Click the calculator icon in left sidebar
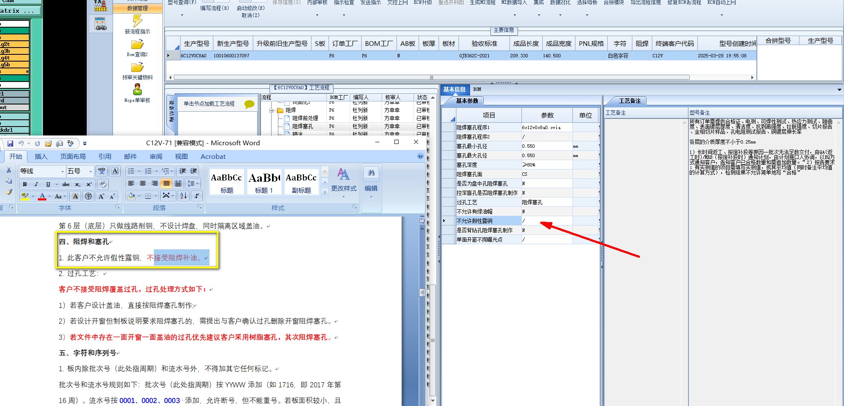 pyautogui.click(x=100, y=24)
